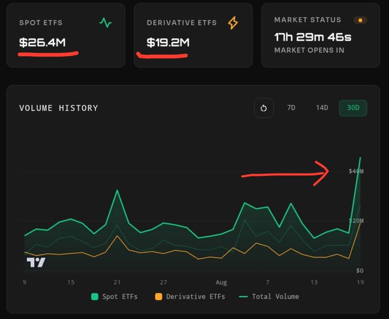Image resolution: width=389 pixels, height=319 pixels.
Task: Click the $26.4M Spot ETFs value
Action: click(42, 42)
